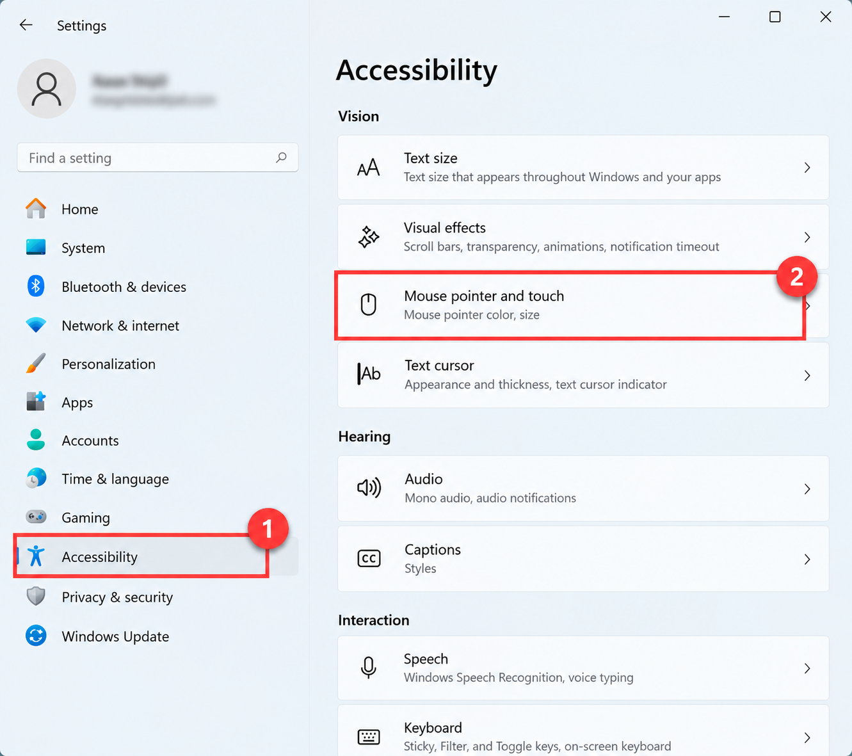Click the Accounts person icon

coord(36,440)
